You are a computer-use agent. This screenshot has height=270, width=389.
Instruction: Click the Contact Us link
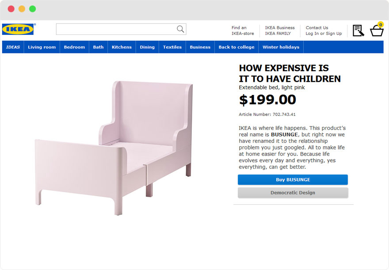317,27
